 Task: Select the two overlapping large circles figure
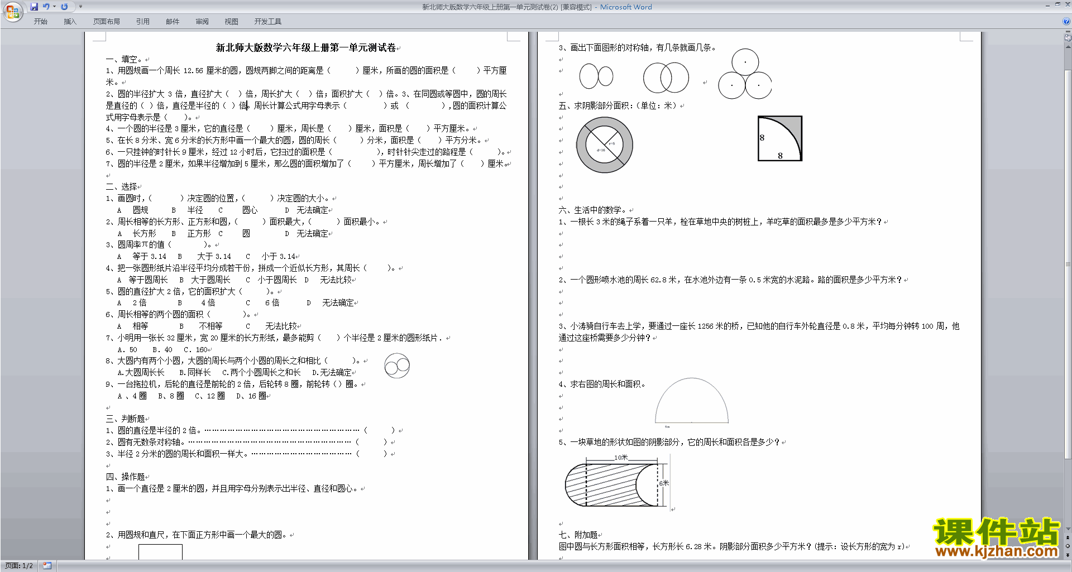tap(666, 78)
